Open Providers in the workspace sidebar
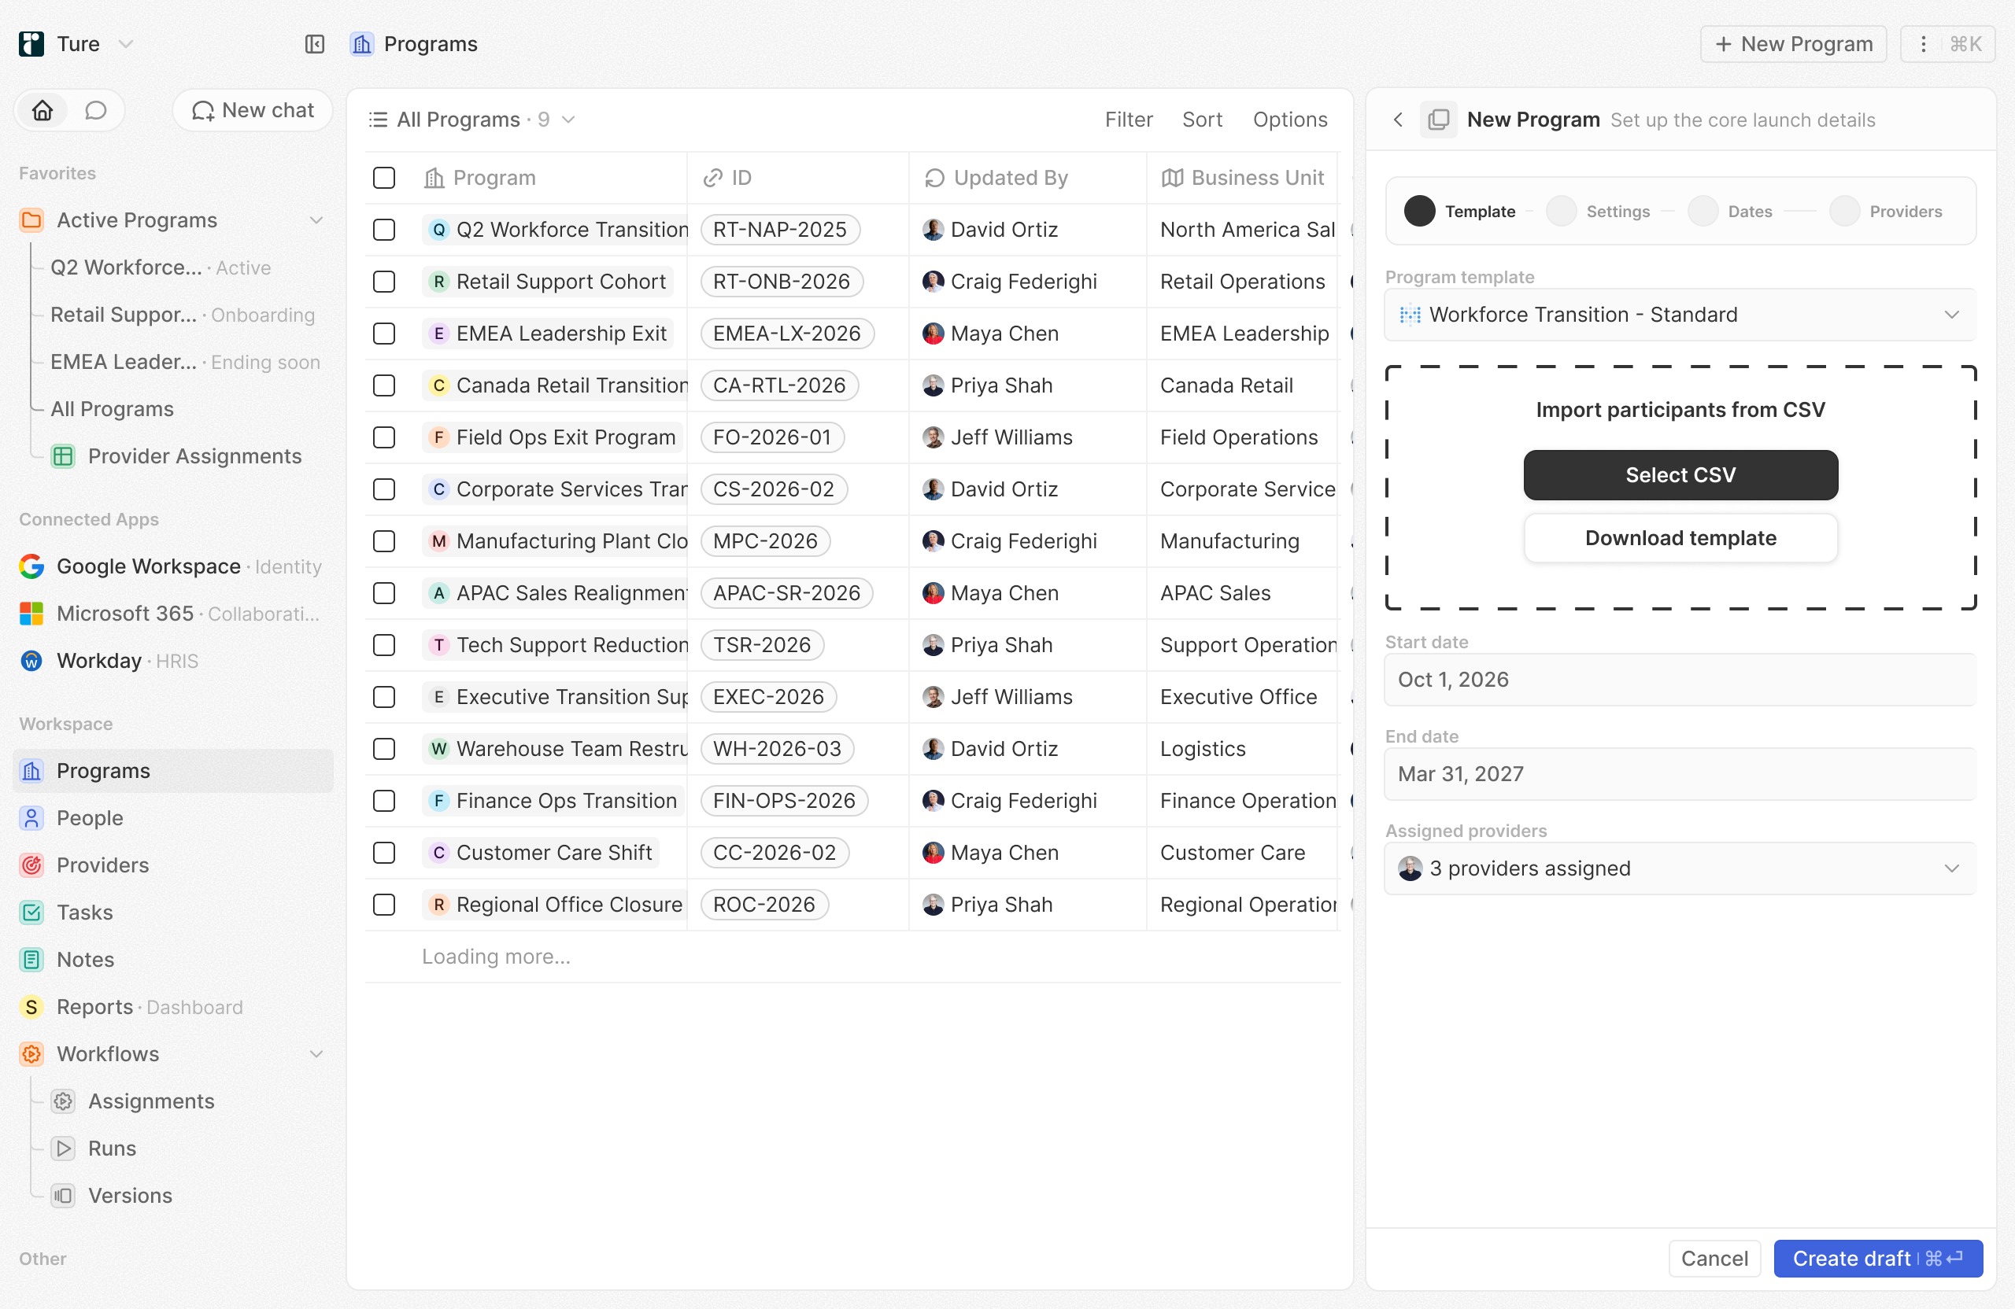Screen dimensions: 2015x1309 pyautogui.click(x=172, y=865)
